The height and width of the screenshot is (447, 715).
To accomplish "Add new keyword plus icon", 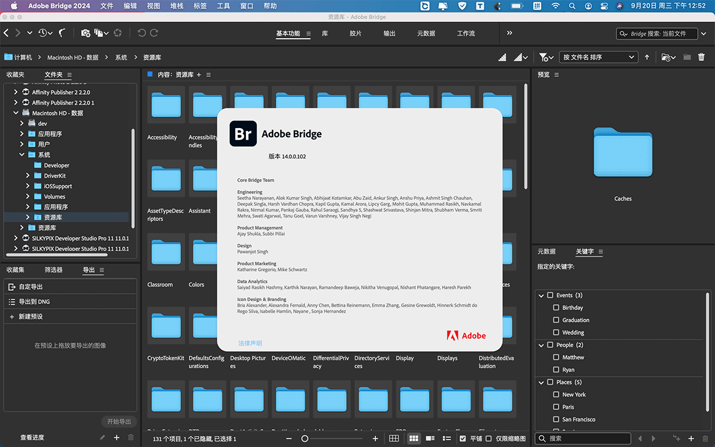I will tap(691, 439).
